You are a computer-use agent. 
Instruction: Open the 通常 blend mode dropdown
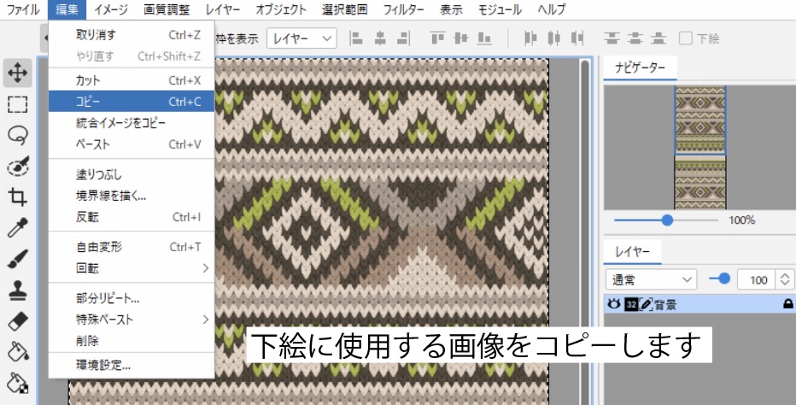pyautogui.click(x=652, y=279)
